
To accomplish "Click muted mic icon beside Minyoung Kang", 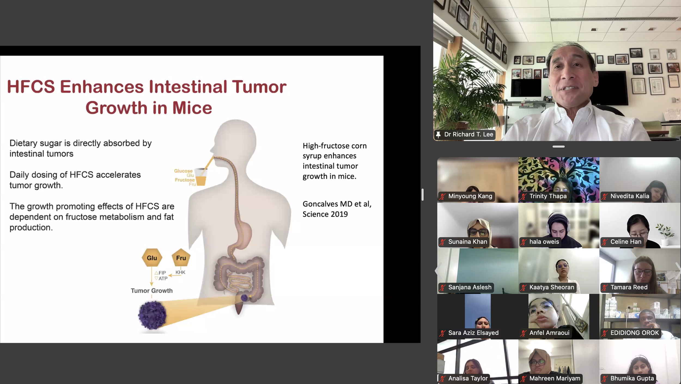I will pyautogui.click(x=442, y=196).
